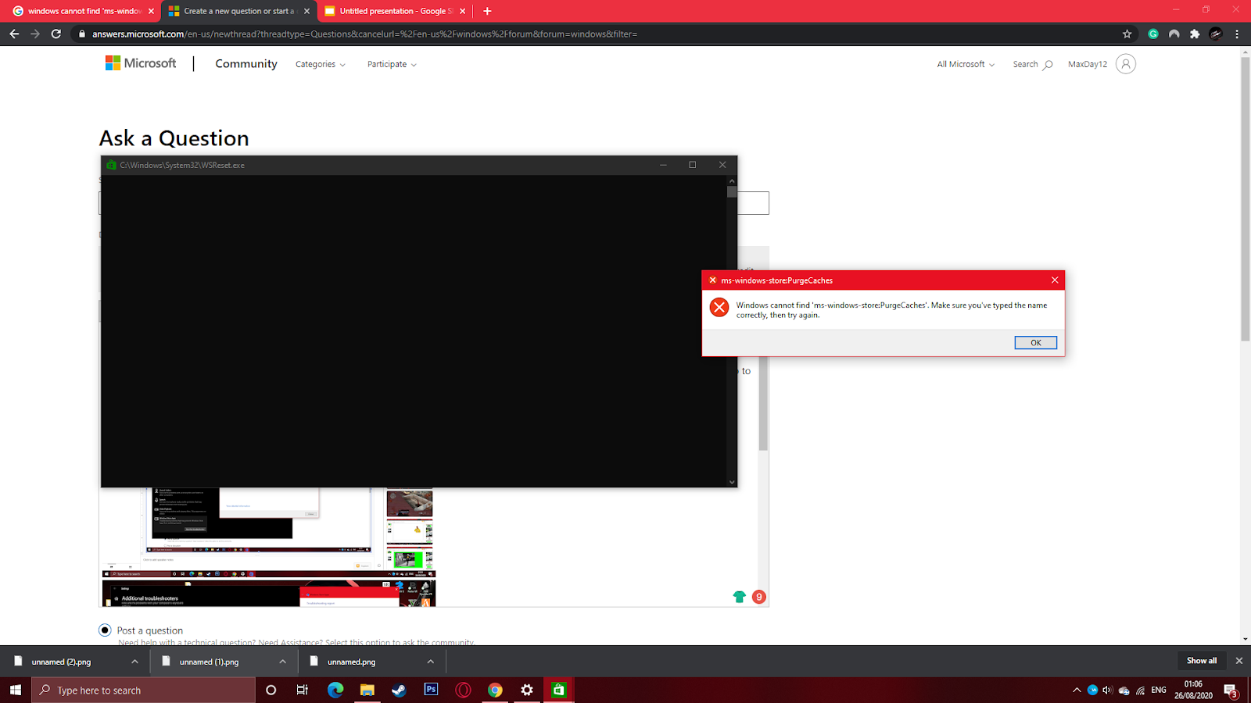Open the volume control in system tray
The width and height of the screenshot is (1251, 703).
[x=1107, y=690]
